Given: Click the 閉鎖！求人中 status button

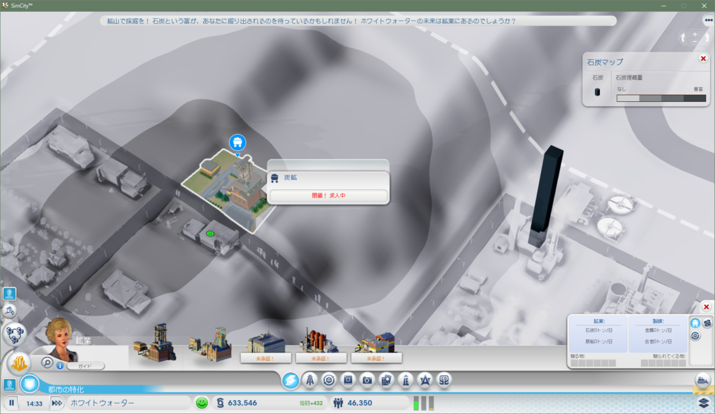Looking at the screenshot, I should coord(328,195).
